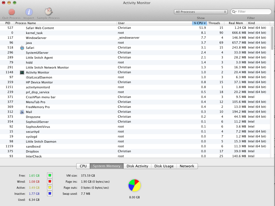Select the Mail stamp icon in the process list
This screenshot has height=206, width=275.
click(x=22, y=112)
